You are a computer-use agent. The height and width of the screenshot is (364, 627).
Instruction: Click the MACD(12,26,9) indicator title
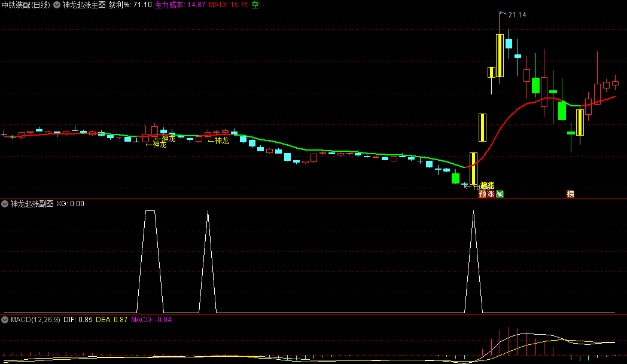coord(35,320)
